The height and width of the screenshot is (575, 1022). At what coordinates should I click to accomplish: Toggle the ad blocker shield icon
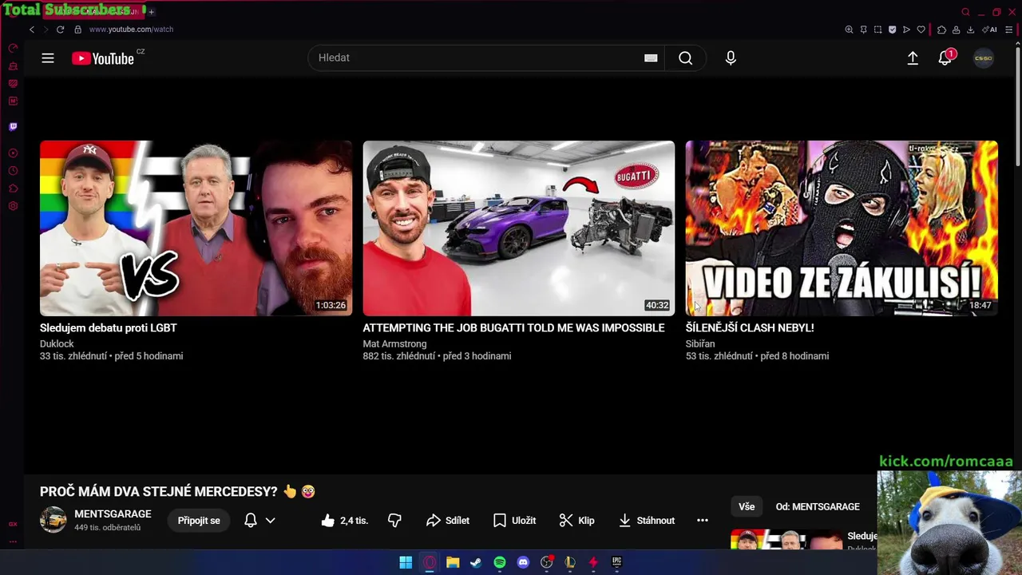pyautogui.click(x=892, y=30)
